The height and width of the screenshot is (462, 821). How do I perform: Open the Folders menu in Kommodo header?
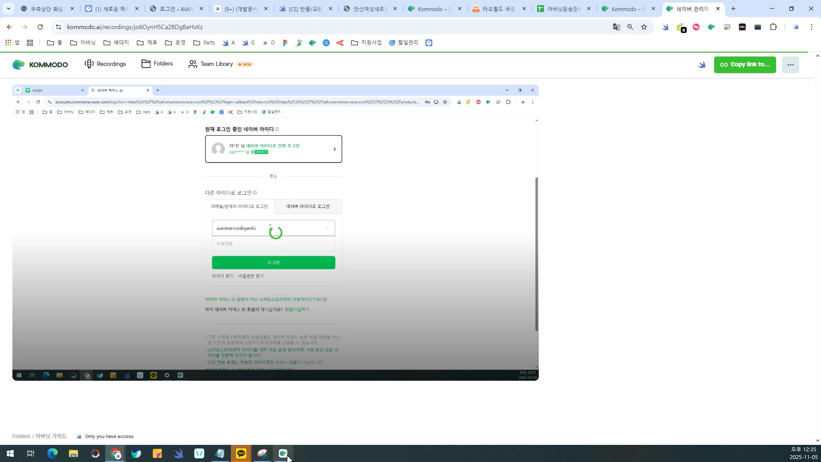157,64
